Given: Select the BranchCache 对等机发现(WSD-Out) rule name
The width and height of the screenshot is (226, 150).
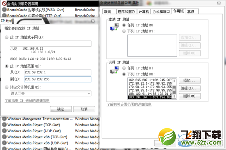Looking at the screenshot, I should (x=36, y=10).
